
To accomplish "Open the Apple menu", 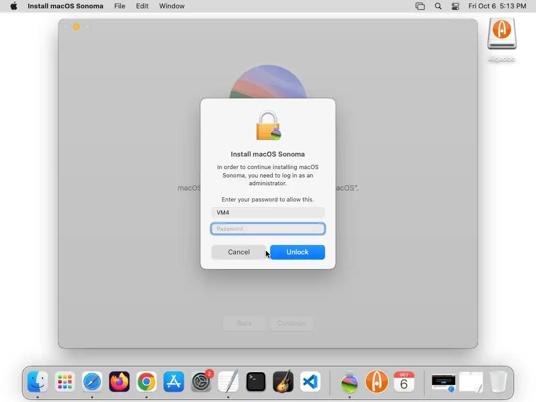I will [14, 6].
